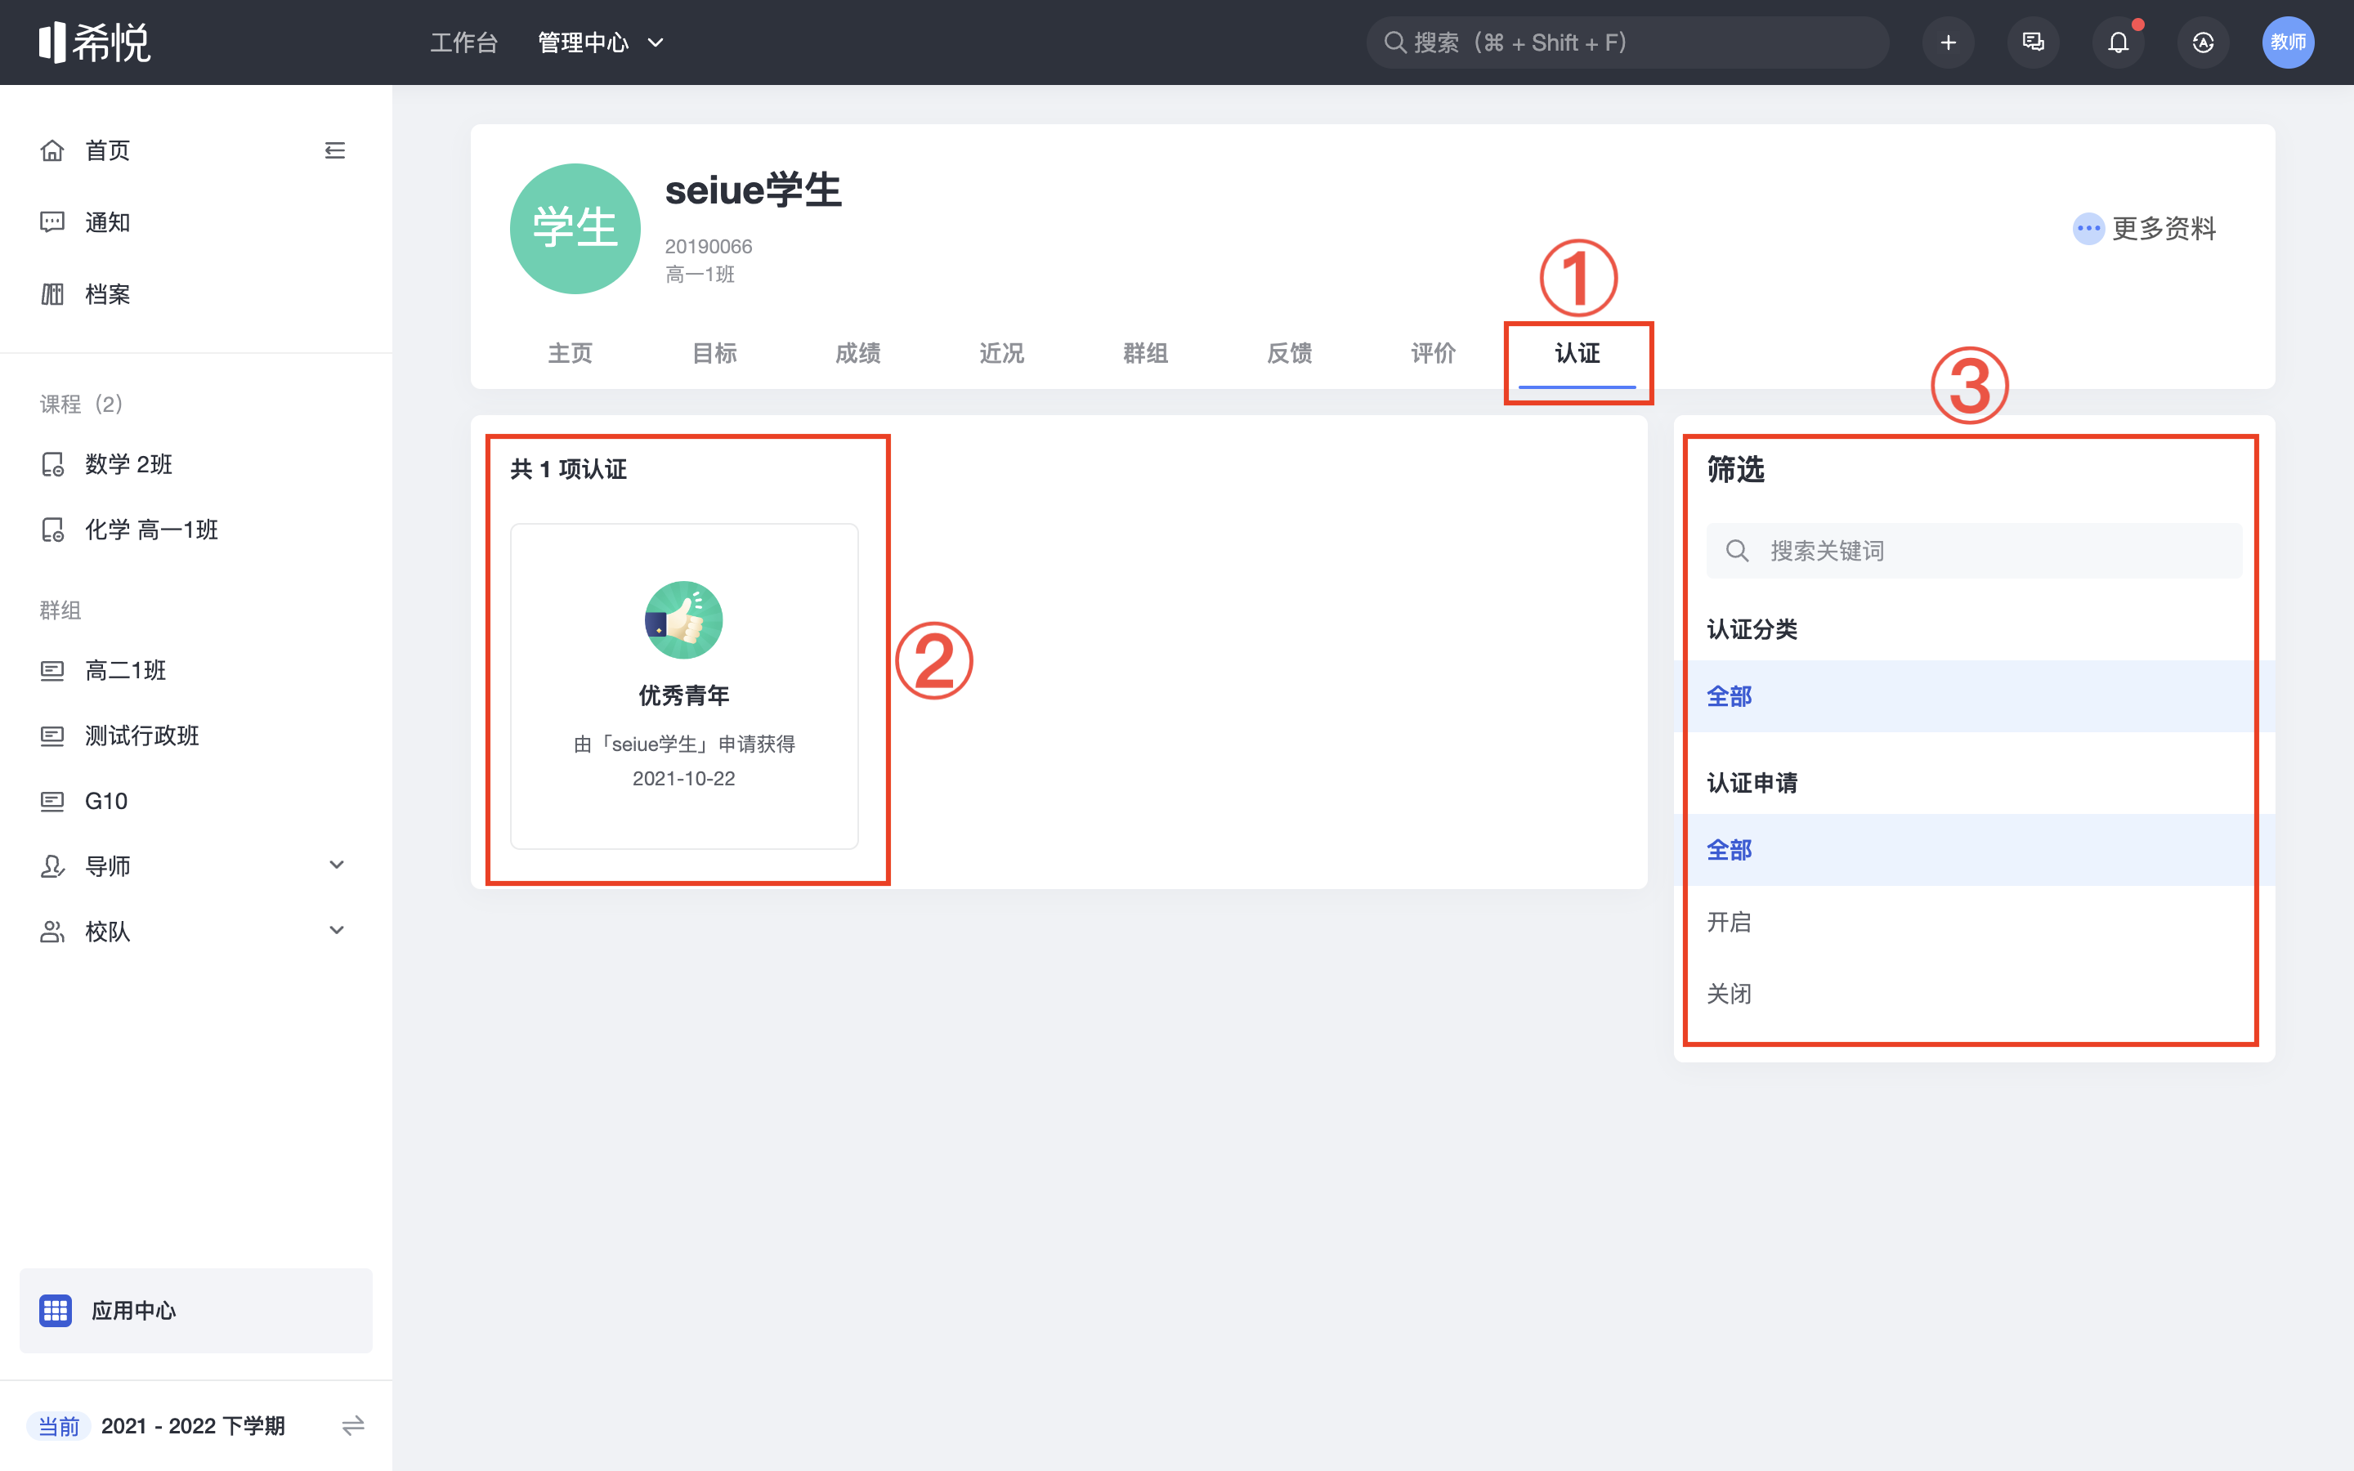Open the 教师 user avatar menu

(x=2288, y=42)
